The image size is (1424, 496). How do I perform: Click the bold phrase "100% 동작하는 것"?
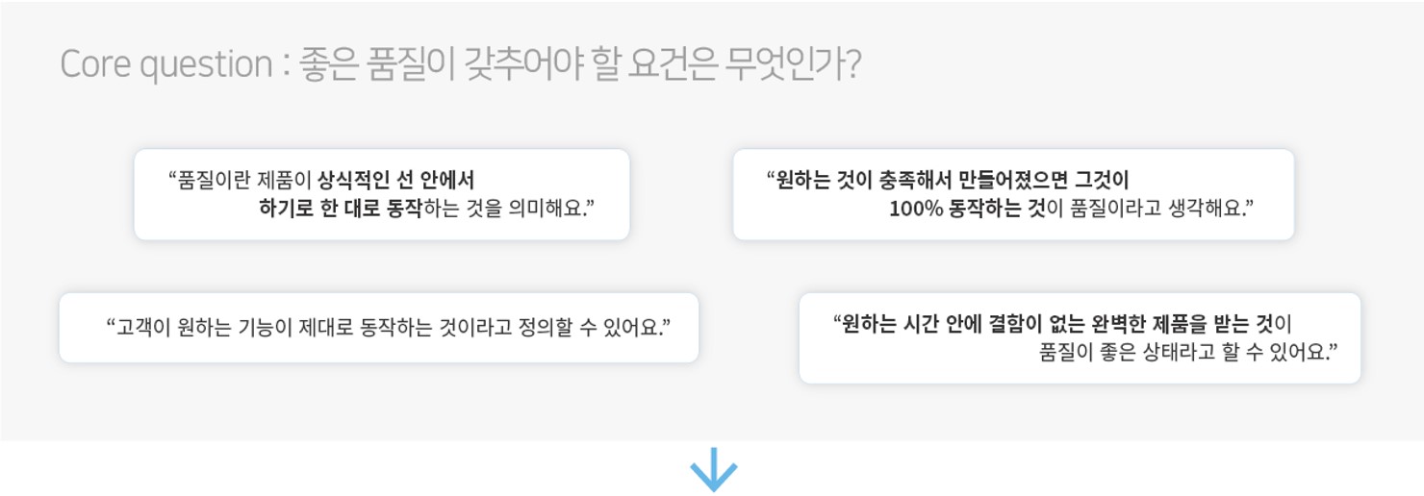(x=966, y=209)
